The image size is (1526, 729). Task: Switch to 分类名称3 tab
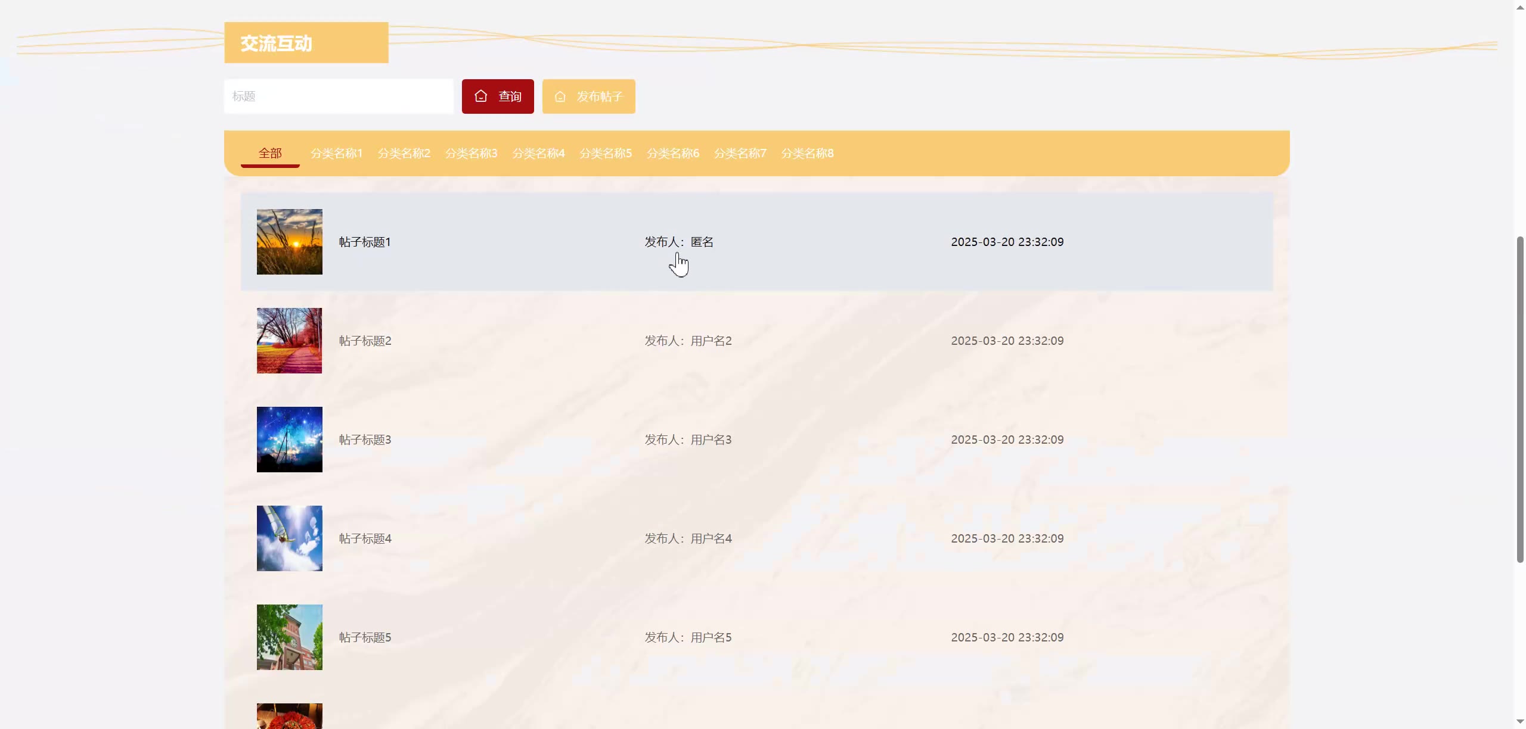(471, 154)
